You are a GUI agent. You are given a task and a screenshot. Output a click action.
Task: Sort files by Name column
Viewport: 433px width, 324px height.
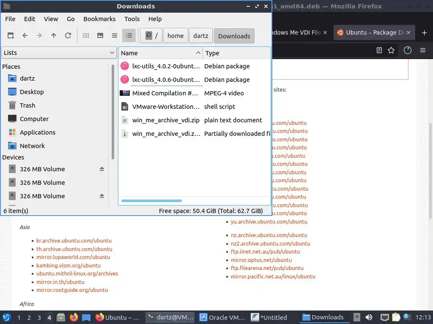click(x=160, y=53)
